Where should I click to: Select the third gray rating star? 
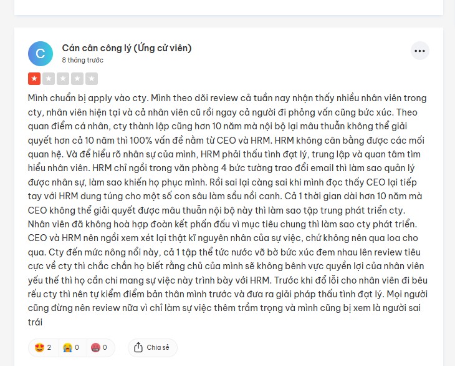63,79
